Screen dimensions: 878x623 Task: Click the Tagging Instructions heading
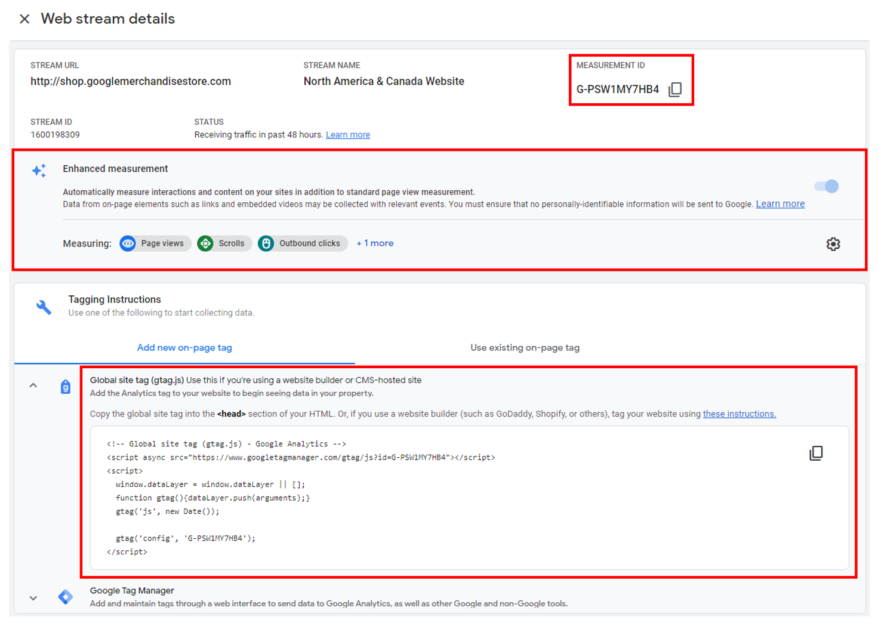point(115,300)
